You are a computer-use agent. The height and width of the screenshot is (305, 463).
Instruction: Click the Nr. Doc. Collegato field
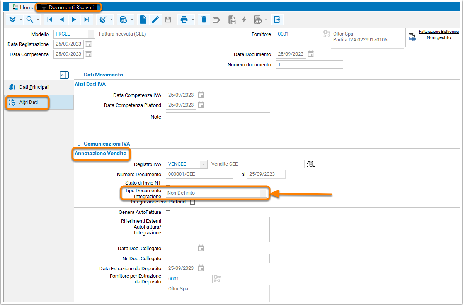pos(218,258)
